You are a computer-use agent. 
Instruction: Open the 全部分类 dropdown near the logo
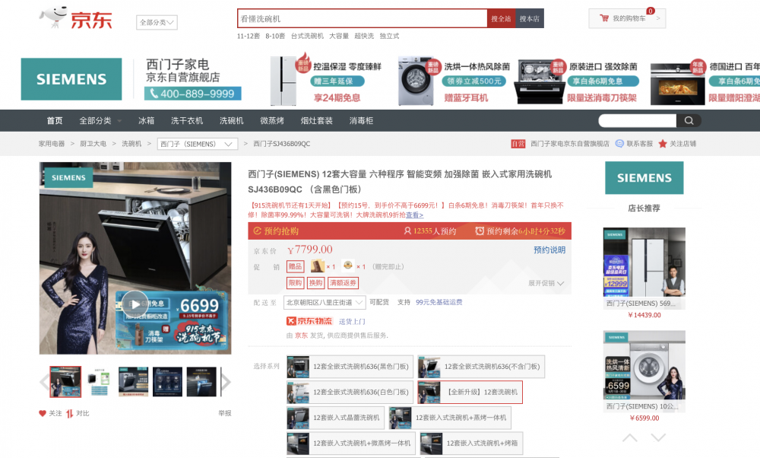(x=157, y=22)
